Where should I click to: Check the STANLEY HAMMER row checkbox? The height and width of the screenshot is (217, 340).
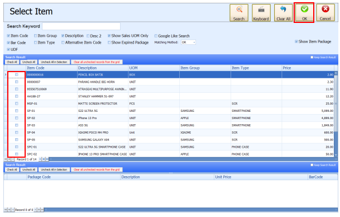(x=17, y=96)
